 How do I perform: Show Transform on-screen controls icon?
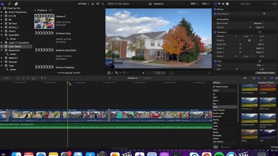pos(260,32)
